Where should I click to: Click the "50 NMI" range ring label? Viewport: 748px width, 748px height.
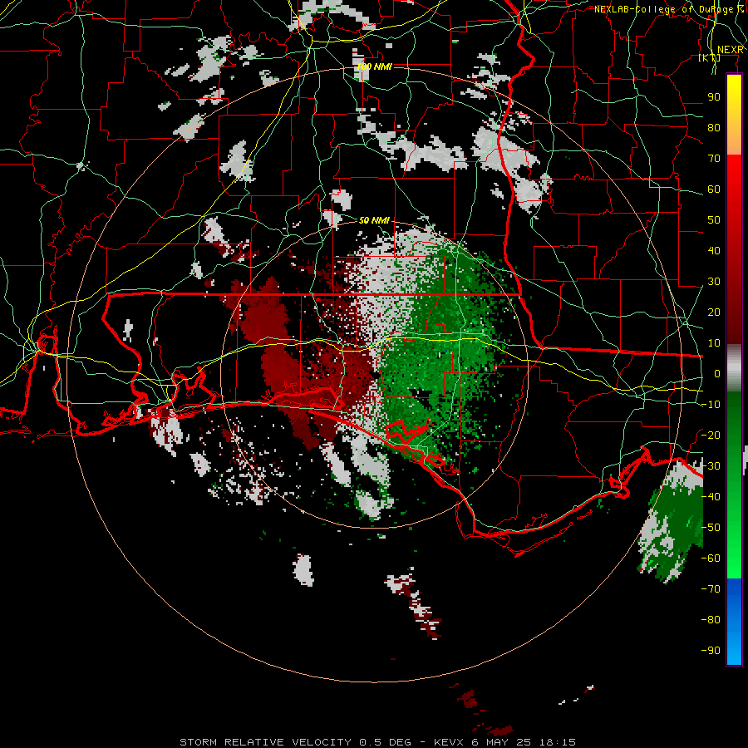coord(375,220)
